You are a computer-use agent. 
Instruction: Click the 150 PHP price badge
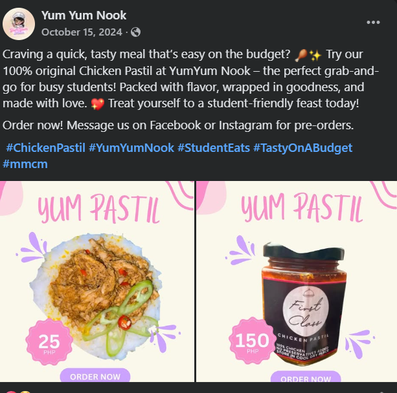pos(252,341)
